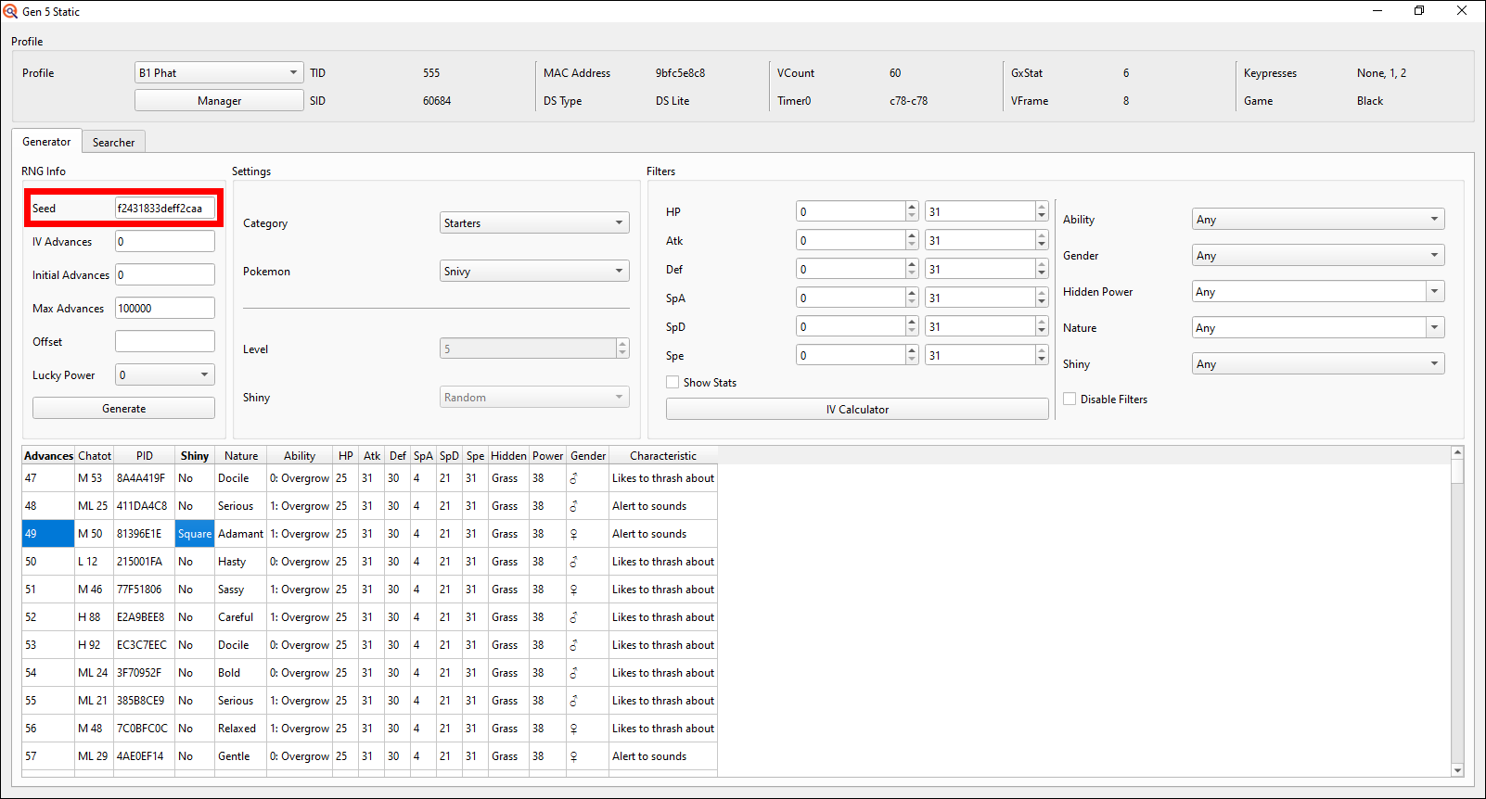Click the Adamant nature cell
1486x799 pixels.
click(x=241, y=534)
